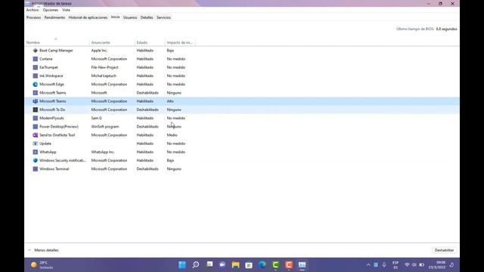
Task: Open the notifications bell in tray
Action: coord(451,265)
